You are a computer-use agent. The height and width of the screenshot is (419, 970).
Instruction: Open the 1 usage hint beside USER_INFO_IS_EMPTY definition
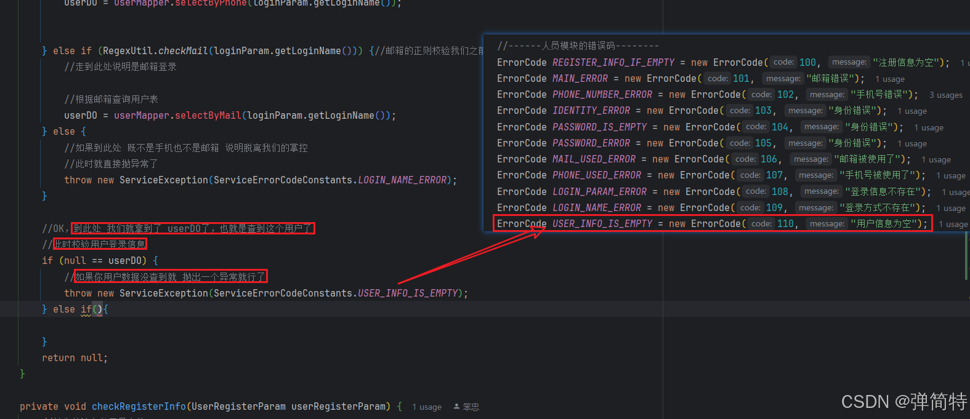click(953, 224)
